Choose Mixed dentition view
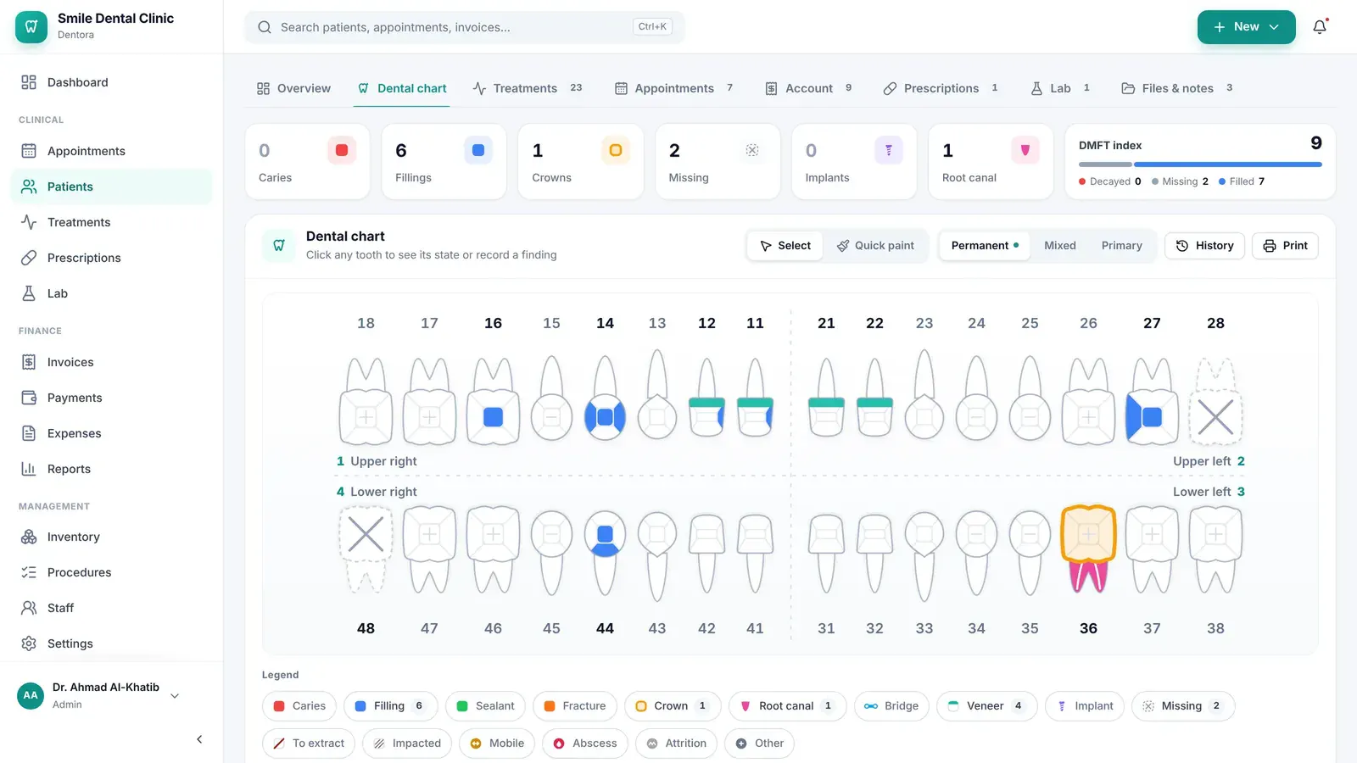The height and width of the screenshot is (763, 1357). 1060,246
